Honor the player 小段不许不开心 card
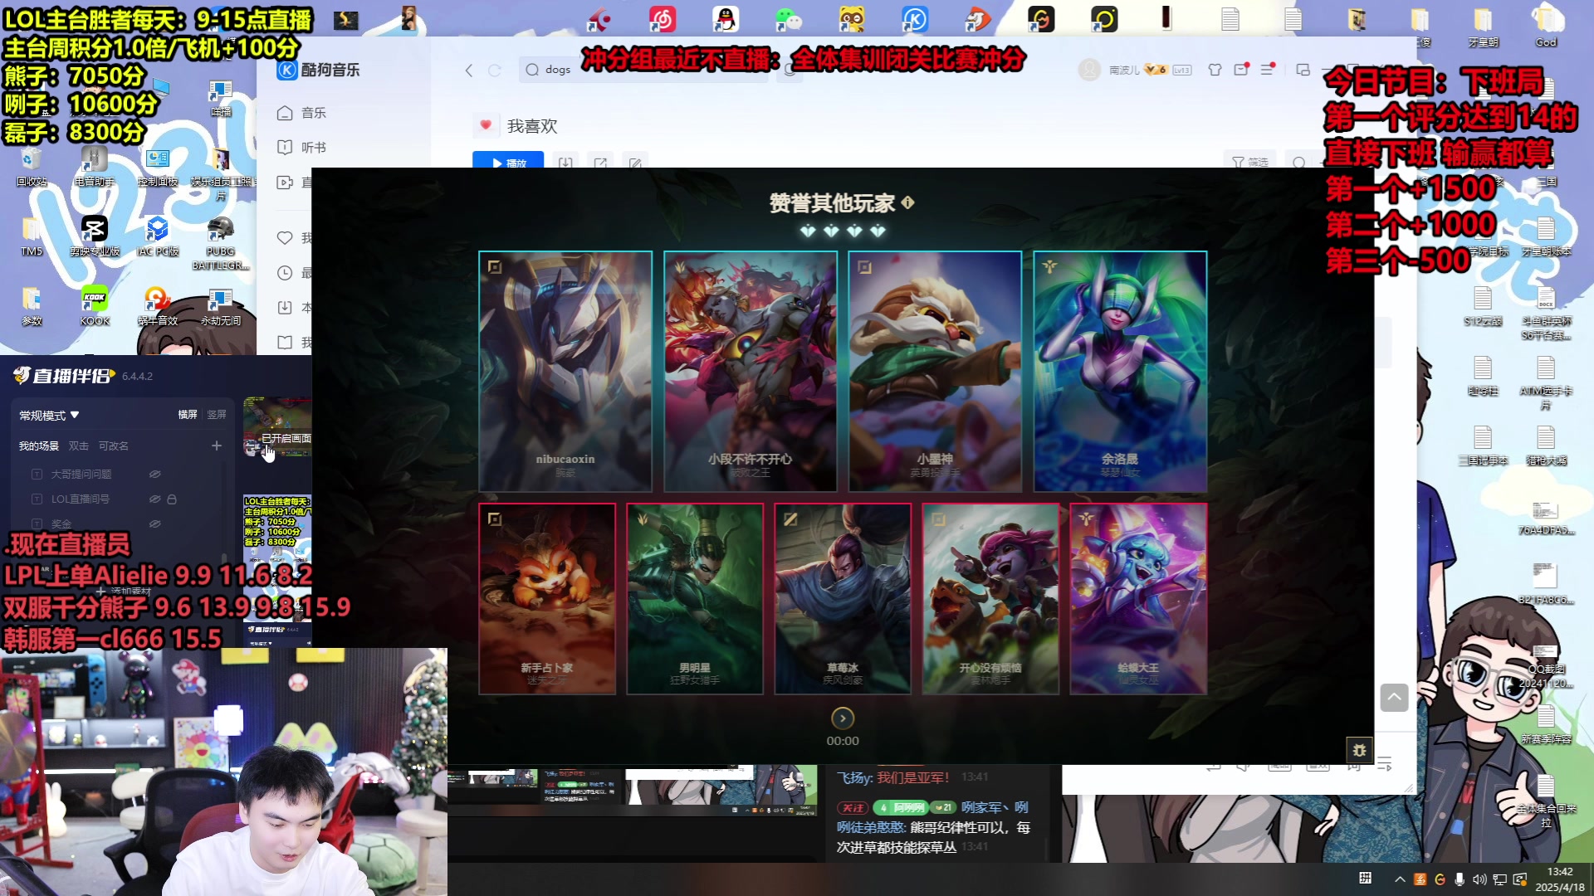The width and height of the screenshot is (1594, 896). coord(751,371)
